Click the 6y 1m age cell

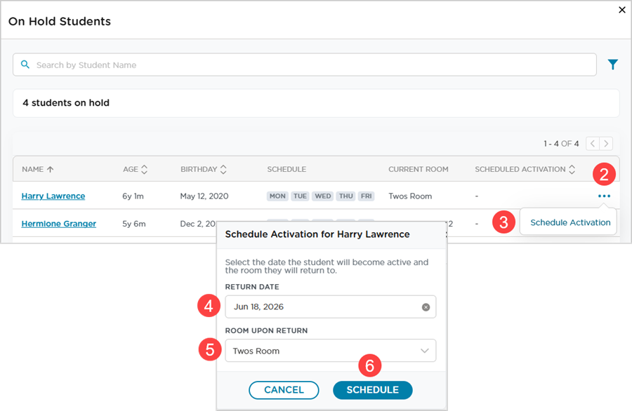(x=133, y=196)
